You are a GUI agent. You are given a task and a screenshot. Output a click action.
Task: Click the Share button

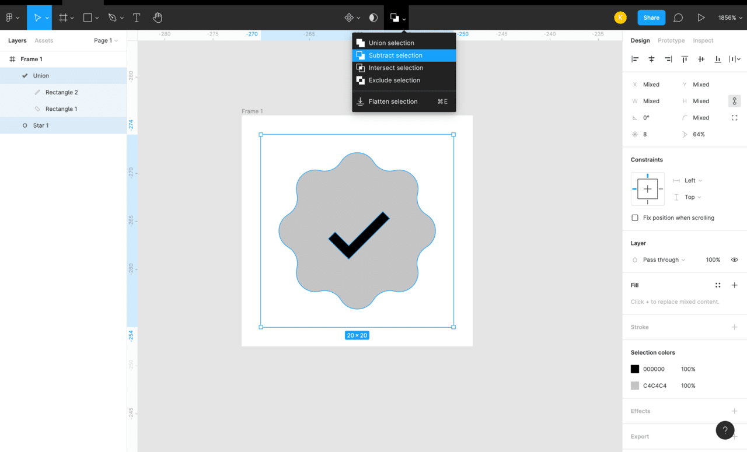click(651, 17)
